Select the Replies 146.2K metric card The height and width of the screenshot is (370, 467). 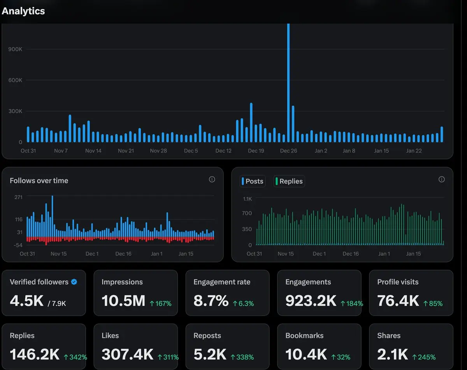pos(44,347)
